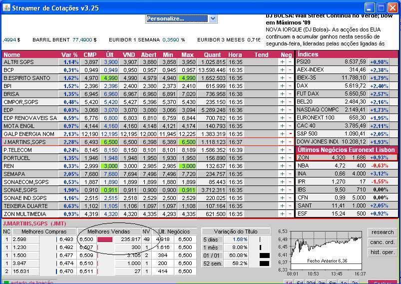Click the '01 / 01' variation label

[x=213, y=255]
